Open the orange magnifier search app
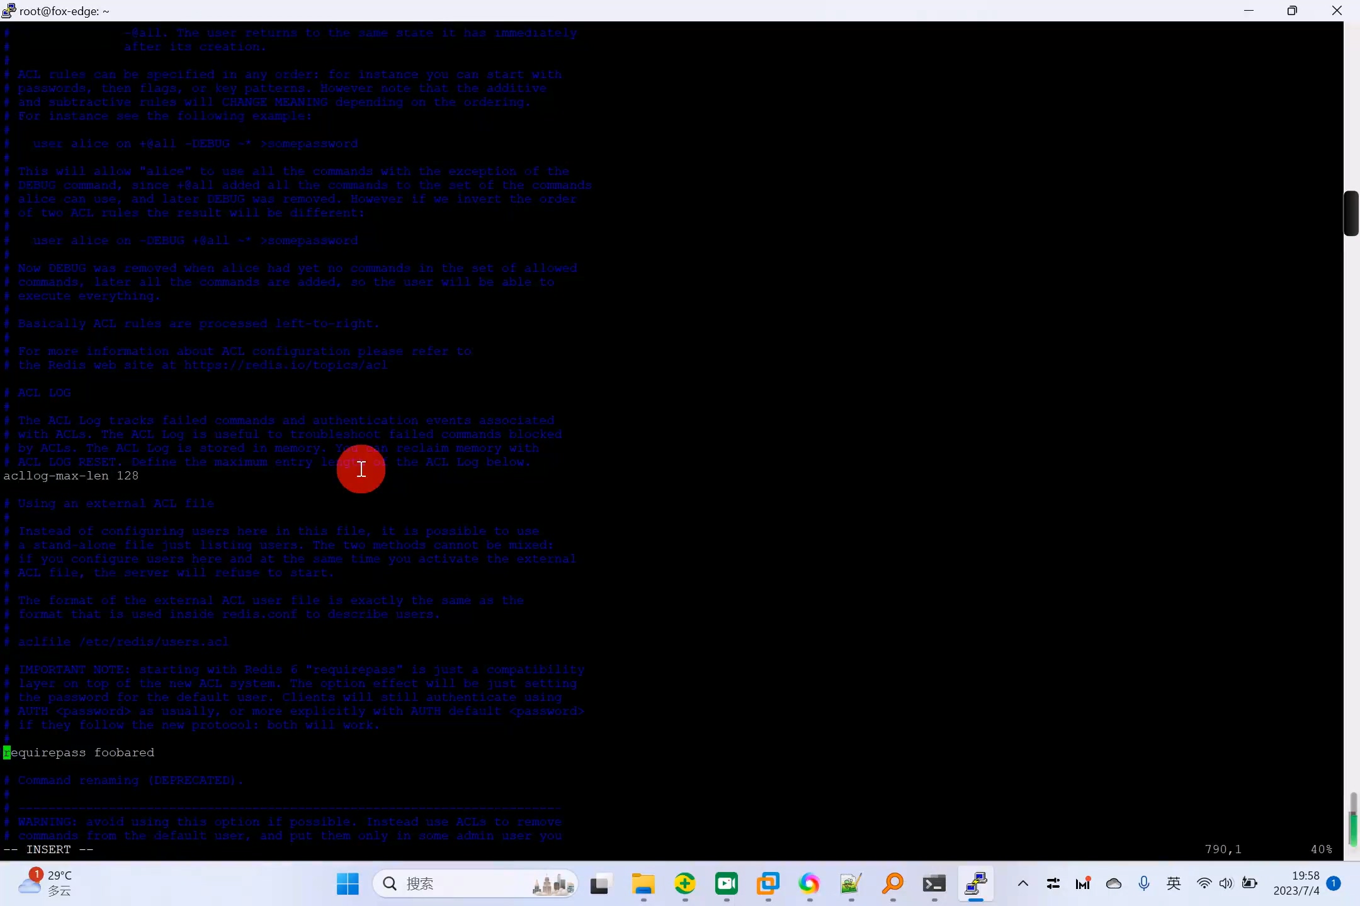The width and height of the screenshot is (1360, 906). point(892,884)
